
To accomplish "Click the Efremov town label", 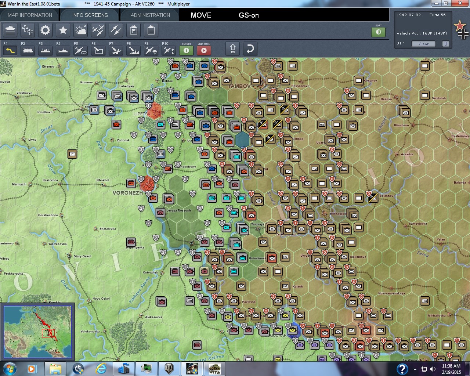I will 48,66.
